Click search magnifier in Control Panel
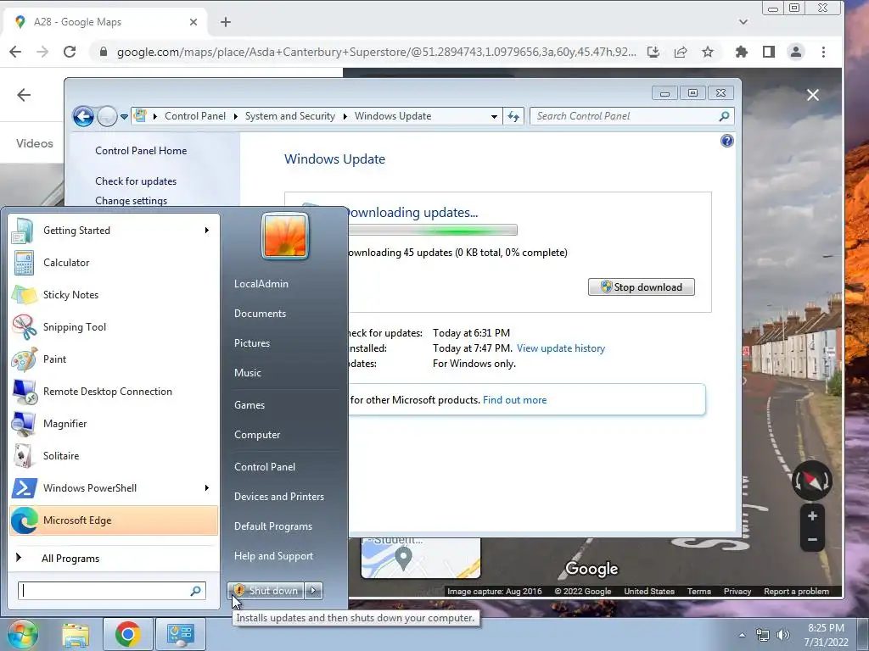 coord(724,116)
